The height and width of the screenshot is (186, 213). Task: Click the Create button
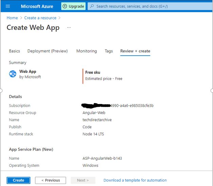pos(18,180)
